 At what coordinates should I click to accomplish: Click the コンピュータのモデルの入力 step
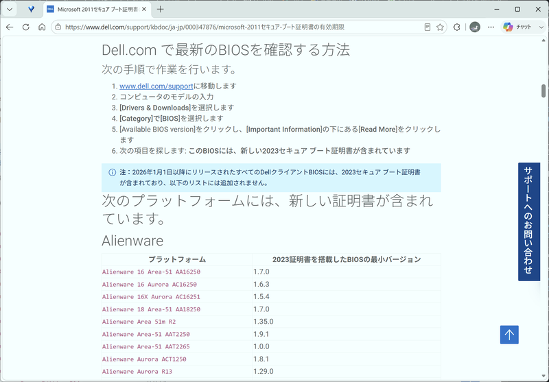pyautogui.click(x=167, y=97)
